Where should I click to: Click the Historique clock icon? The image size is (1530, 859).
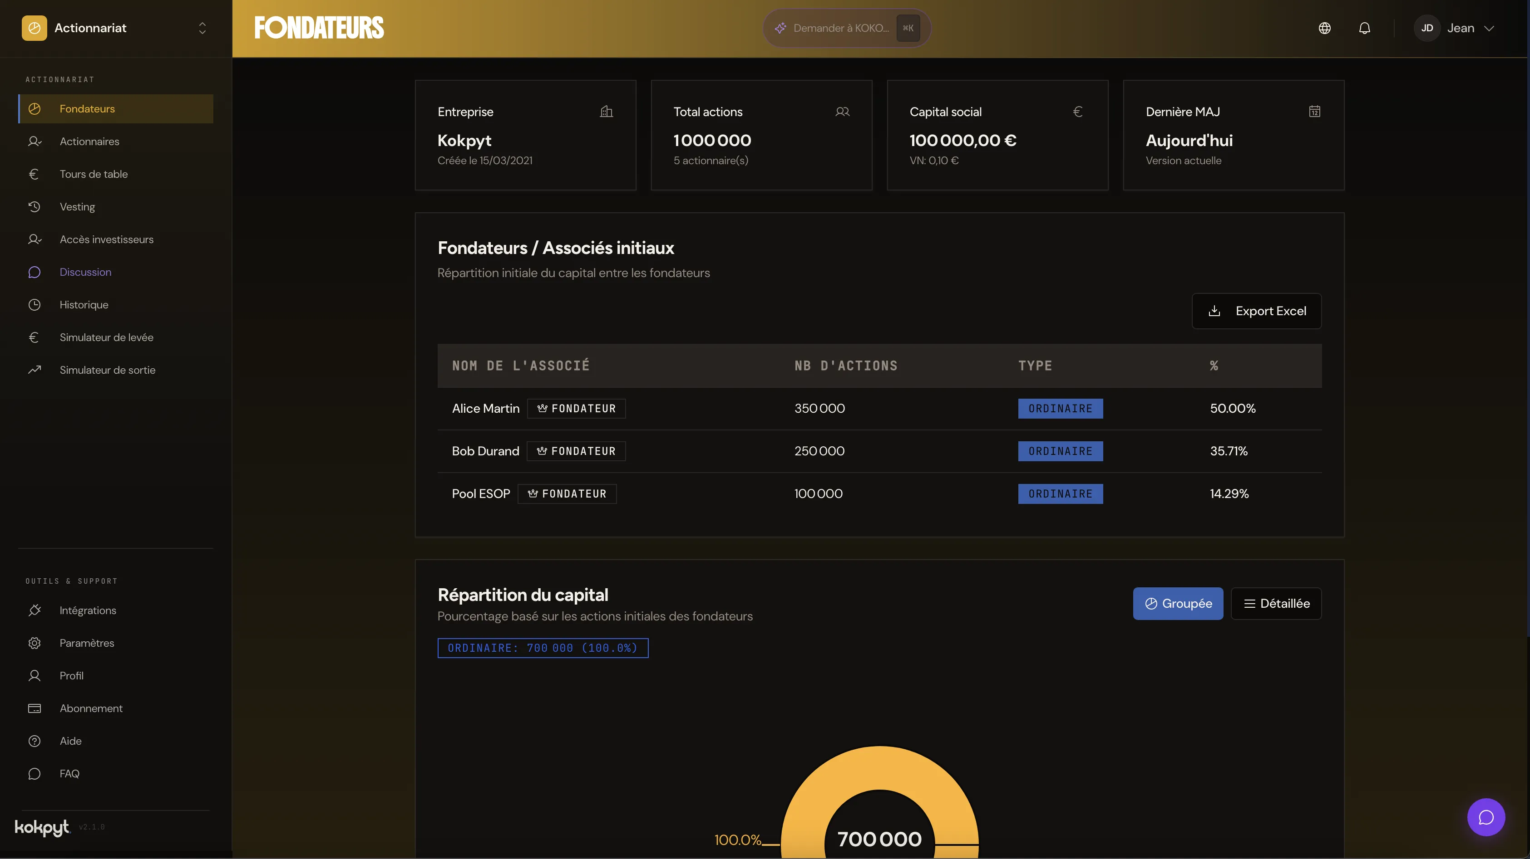pos(35,304)
